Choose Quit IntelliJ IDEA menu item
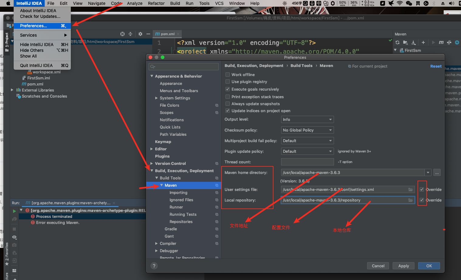Viewport: 461px width, 280px height. (42, 65)
